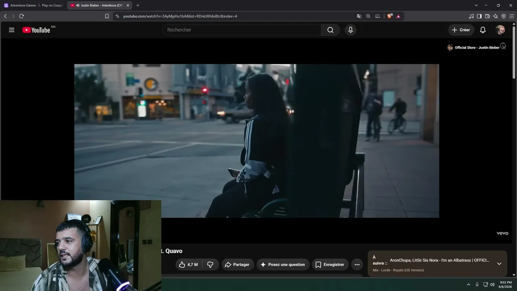
Task: Click the info icon beside Official Store
Action: click(503, 46)
